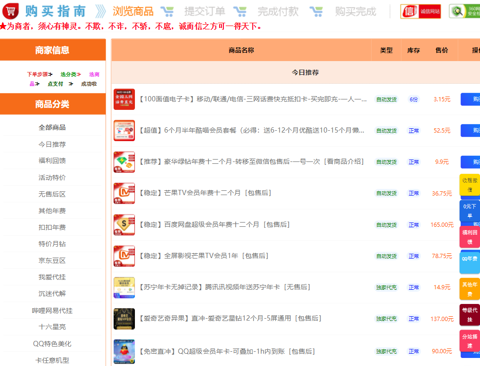Open the 6个月半年酷喵会员套餐 product title
Image resolution: width=480 pixels, height=366 pixels.
[251, 131]
